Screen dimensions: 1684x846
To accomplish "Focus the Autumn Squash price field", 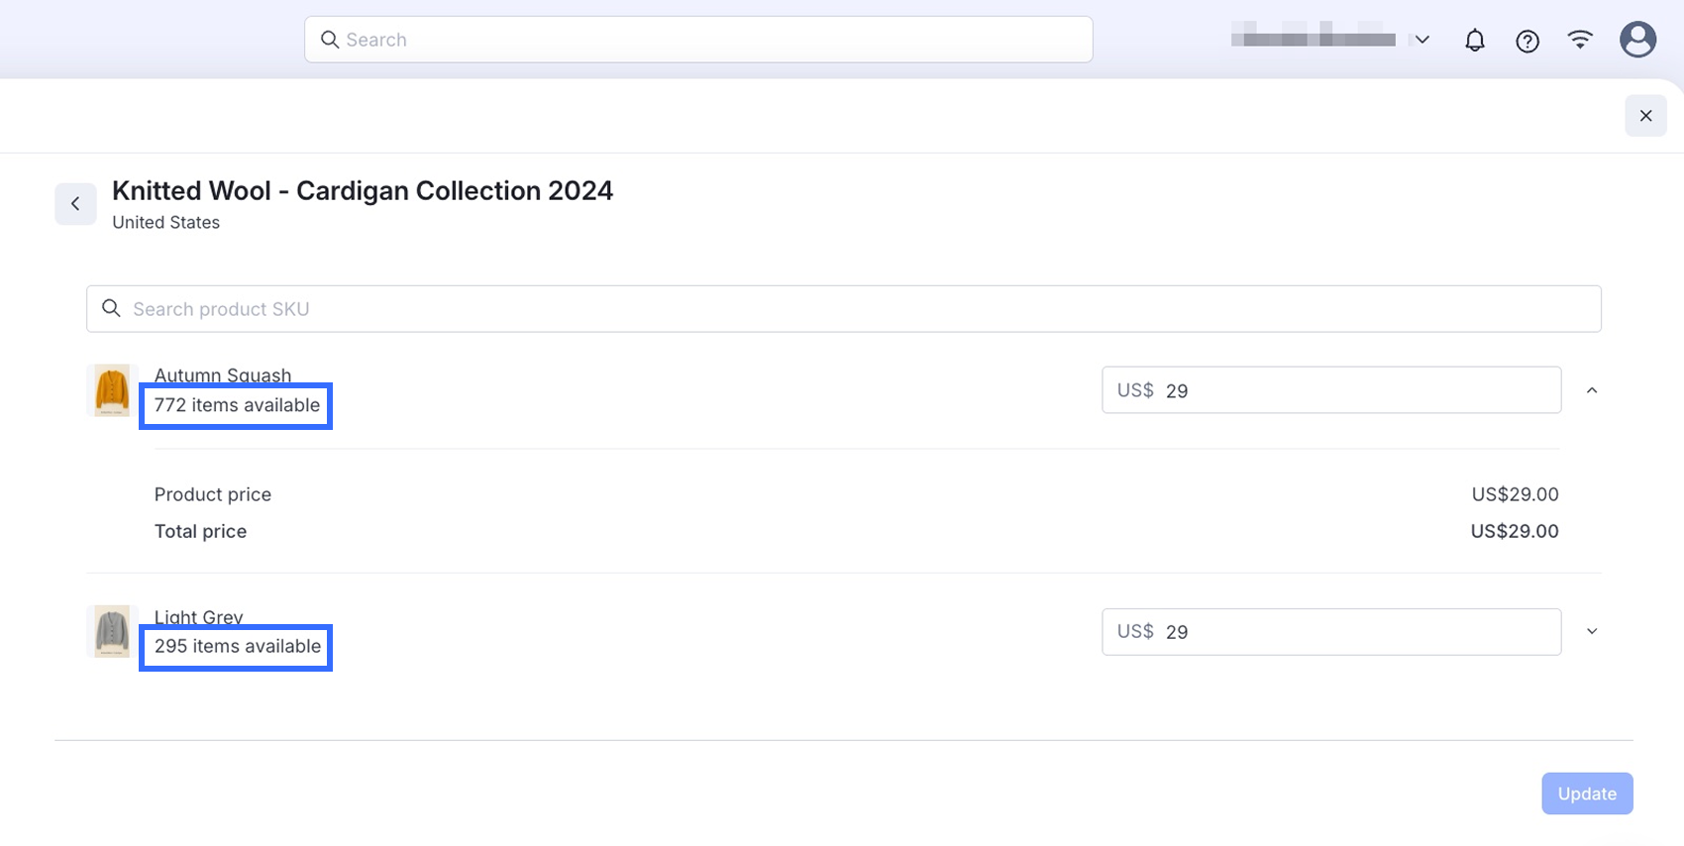I will tap(1357, 390).
